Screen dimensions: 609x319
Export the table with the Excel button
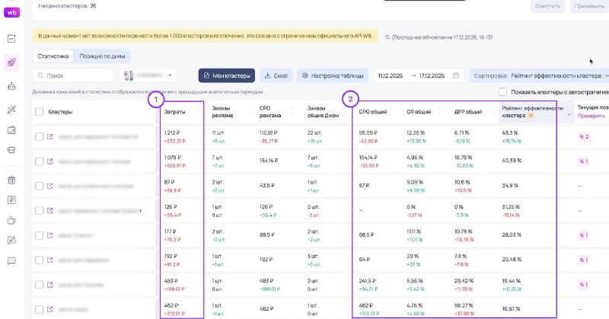tap(276, 75)
